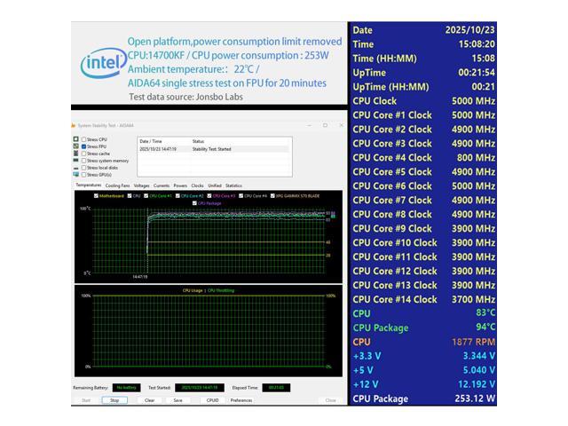Uncheck the Stress FPU checkbox
This screenshot has width=568, height=426.
83,146
